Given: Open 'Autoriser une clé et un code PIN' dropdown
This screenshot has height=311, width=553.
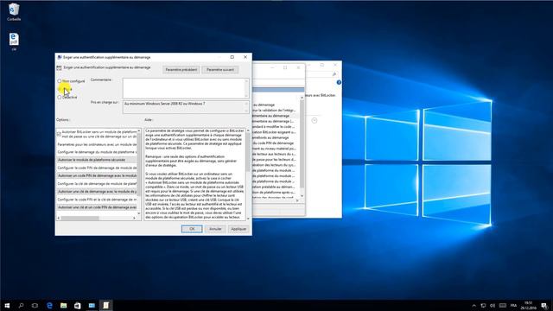Looking at the screenshot, I should click(97, 207).
